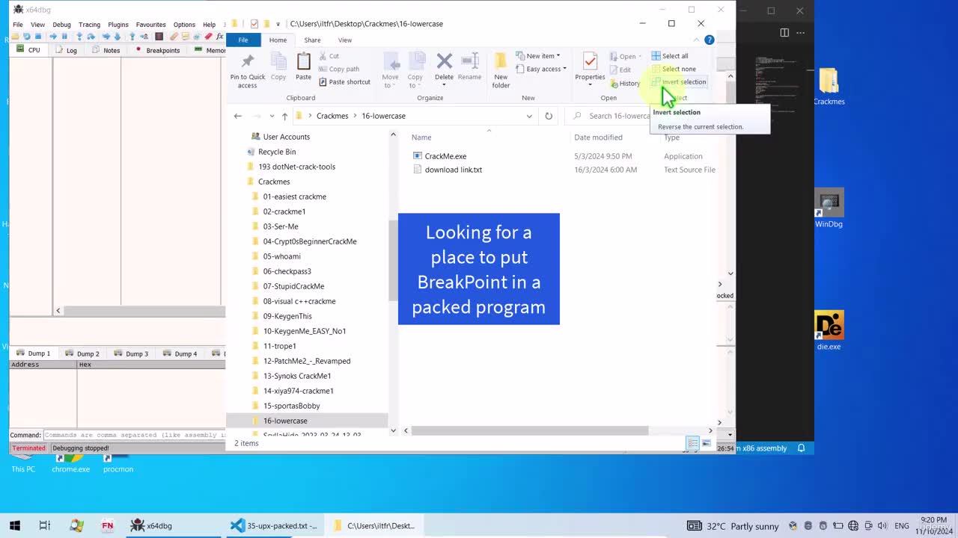Select the Dump 2 tab in x64dbg
The height and width of the screenshot is (538, 958).
(83, 353)
